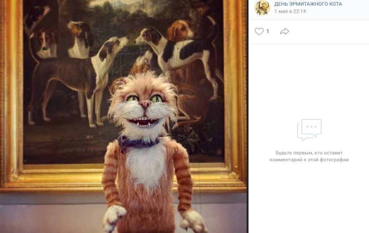369x233 pixels.
Task: Open the group's round cat avatar
Action: click(x=262, y=8)
